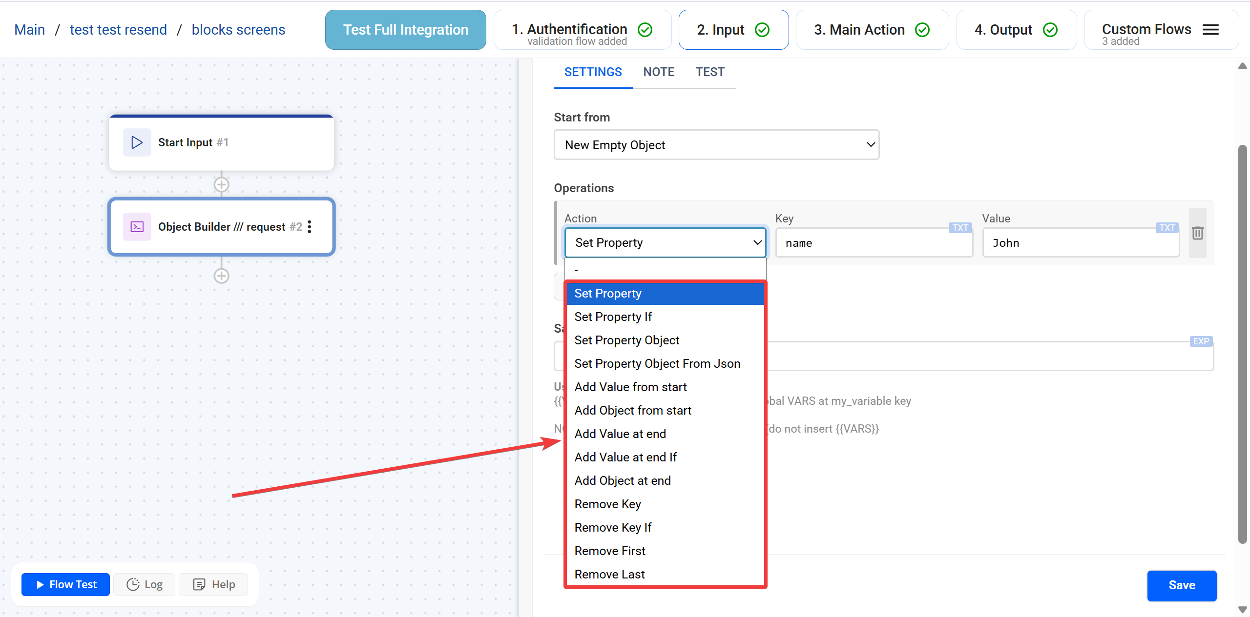Click plus circle below Object Builder block

[221, 276]
